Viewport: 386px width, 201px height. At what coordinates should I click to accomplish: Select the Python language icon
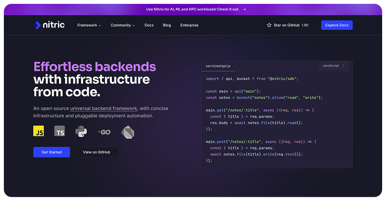click(81, 132)
